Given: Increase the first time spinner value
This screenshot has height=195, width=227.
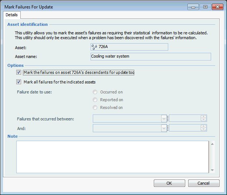Looking at the screenshot, I should (x=203, y=117).
